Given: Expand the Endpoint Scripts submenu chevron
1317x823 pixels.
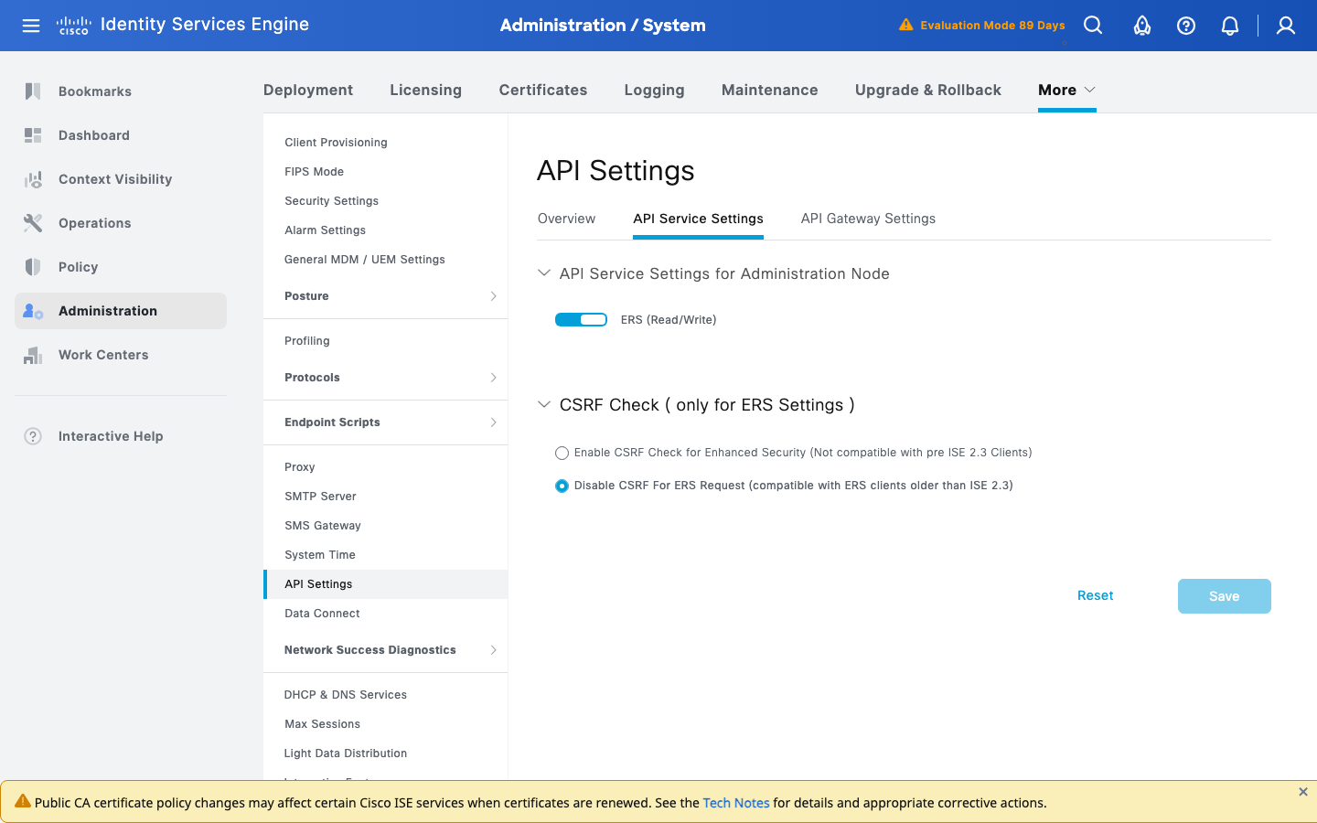Looking at the screenshot, I should coord(493,422).
